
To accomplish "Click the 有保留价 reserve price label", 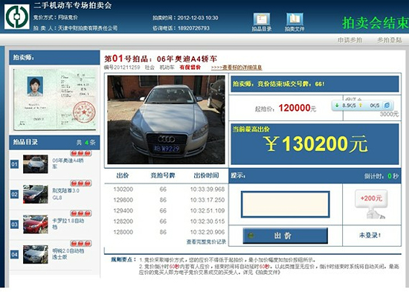I will [x=190, y=68].
